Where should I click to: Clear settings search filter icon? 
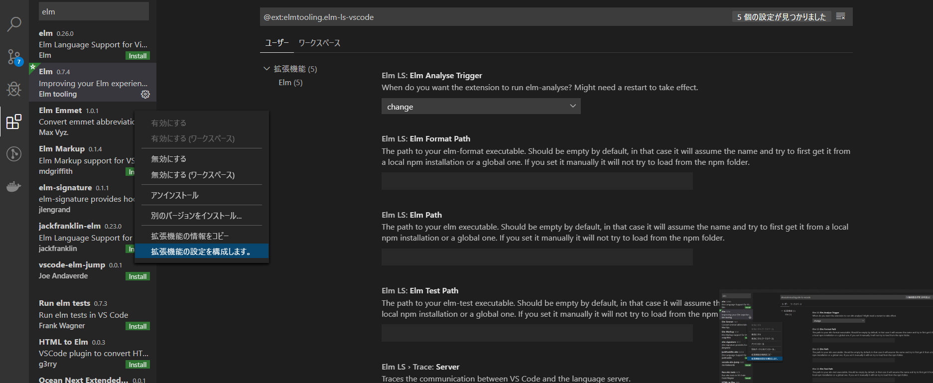[x=841, y=16]
